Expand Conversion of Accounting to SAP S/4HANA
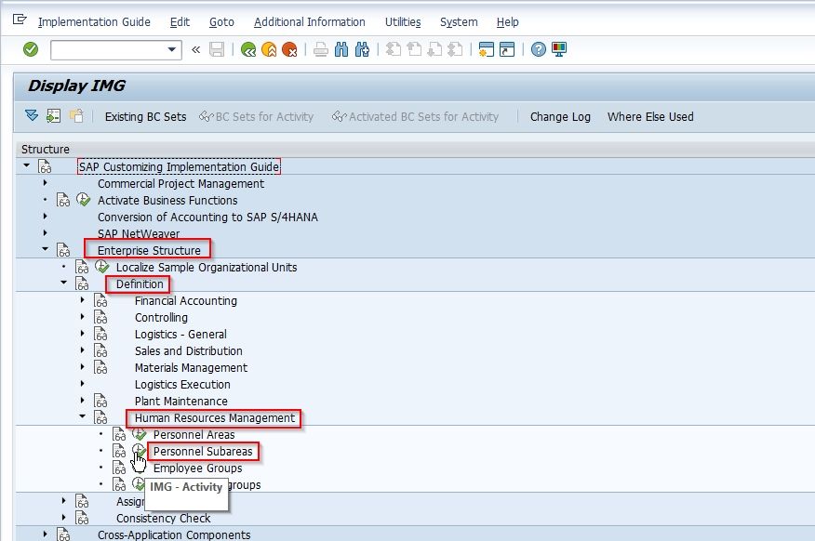Viewport: 815px width, 541px height. [46, 216]
